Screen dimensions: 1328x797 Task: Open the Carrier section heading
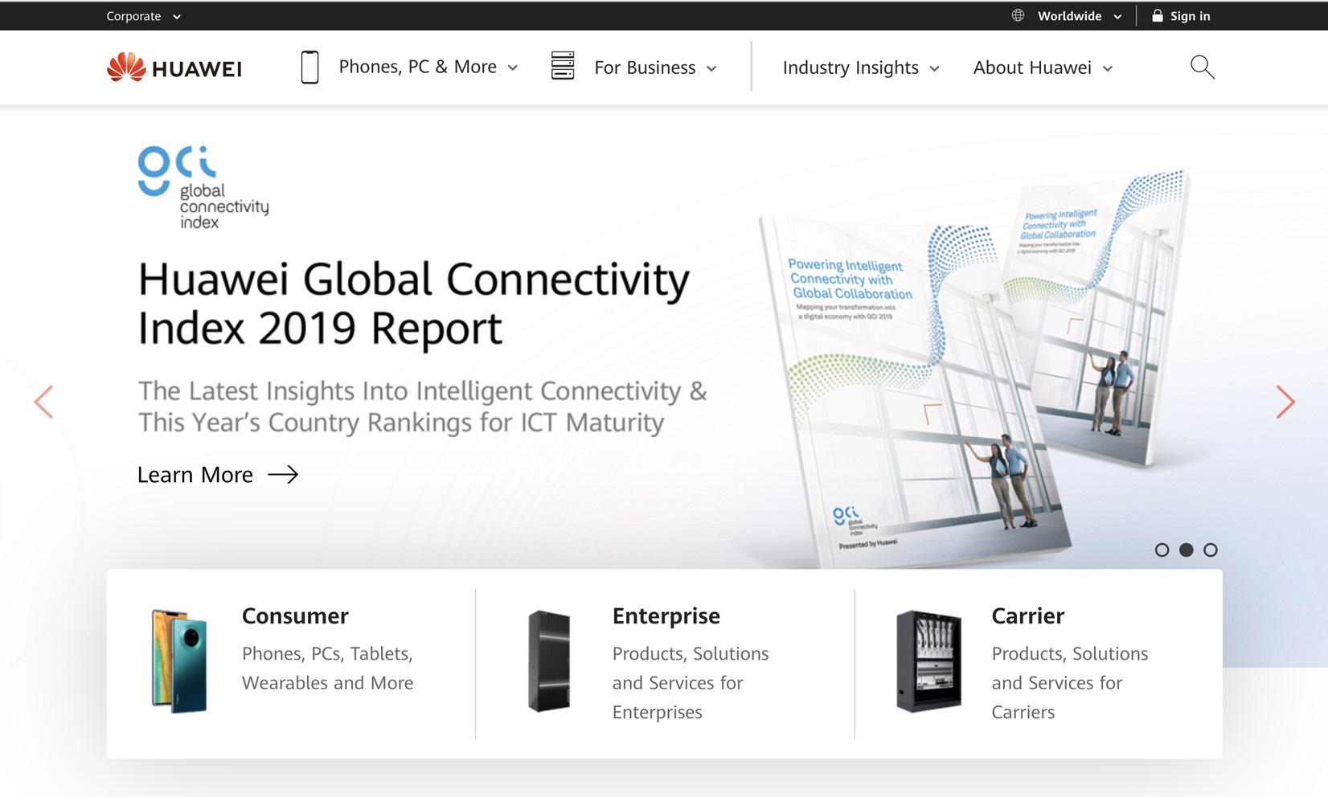click(x=1027, y=616)
